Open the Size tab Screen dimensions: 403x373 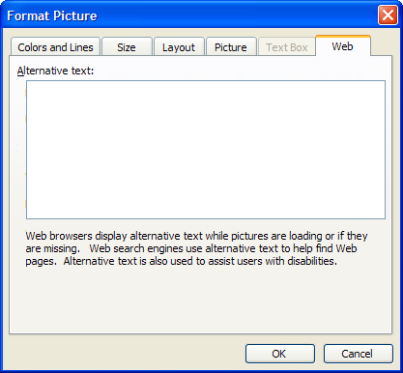click(127, 47)
